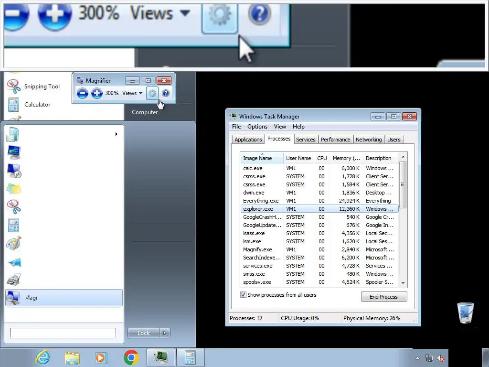Sort processes by CPU column header
The image size is (489, 367).
point(322,158)
